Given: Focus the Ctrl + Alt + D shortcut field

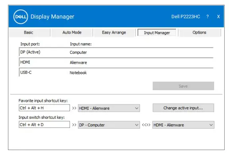Looking at the screenshot, I should (44, 125).
